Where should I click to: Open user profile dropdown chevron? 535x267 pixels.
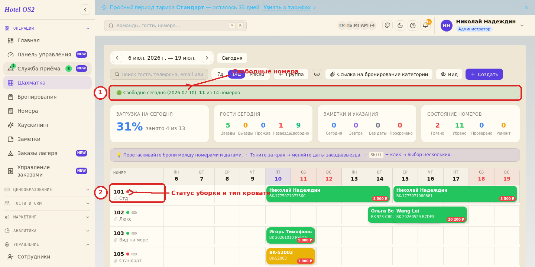click(522, 26)
